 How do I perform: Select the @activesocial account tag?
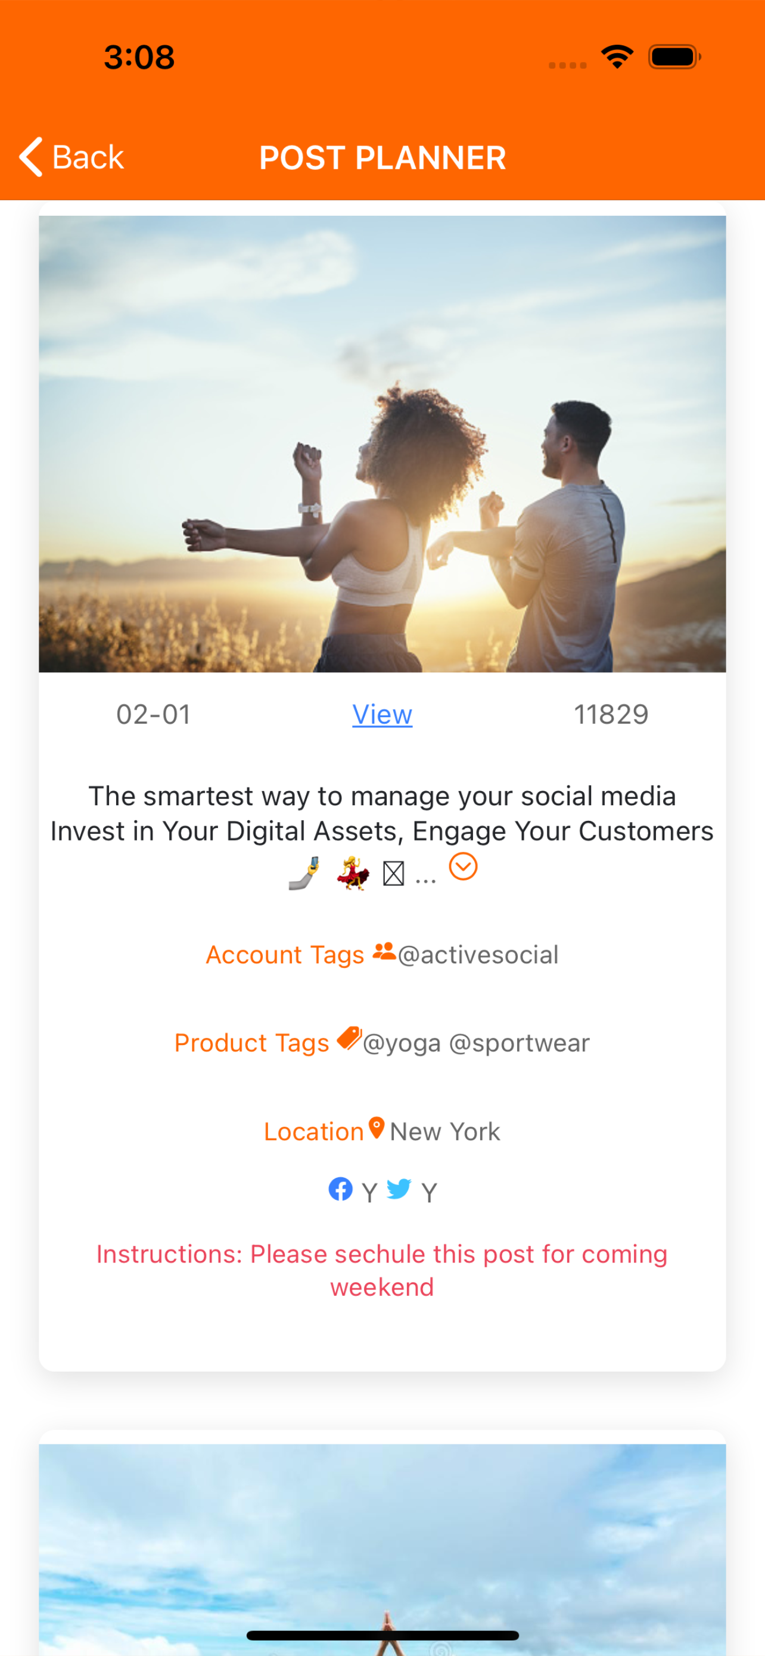[x=478, y=956]
